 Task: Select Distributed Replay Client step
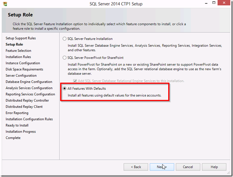tap(24, 107)
